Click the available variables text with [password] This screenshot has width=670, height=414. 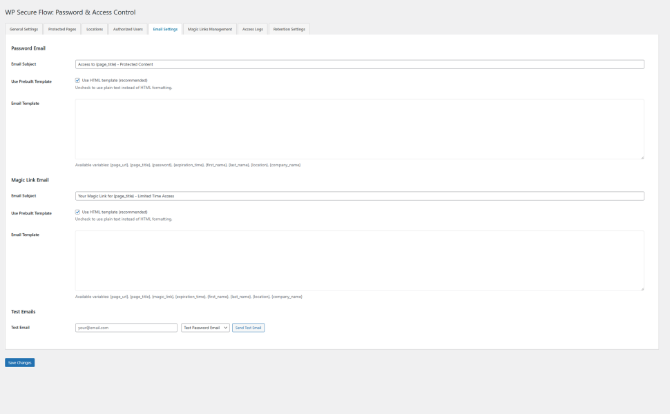pyautogui.click(x=188, y=165)
